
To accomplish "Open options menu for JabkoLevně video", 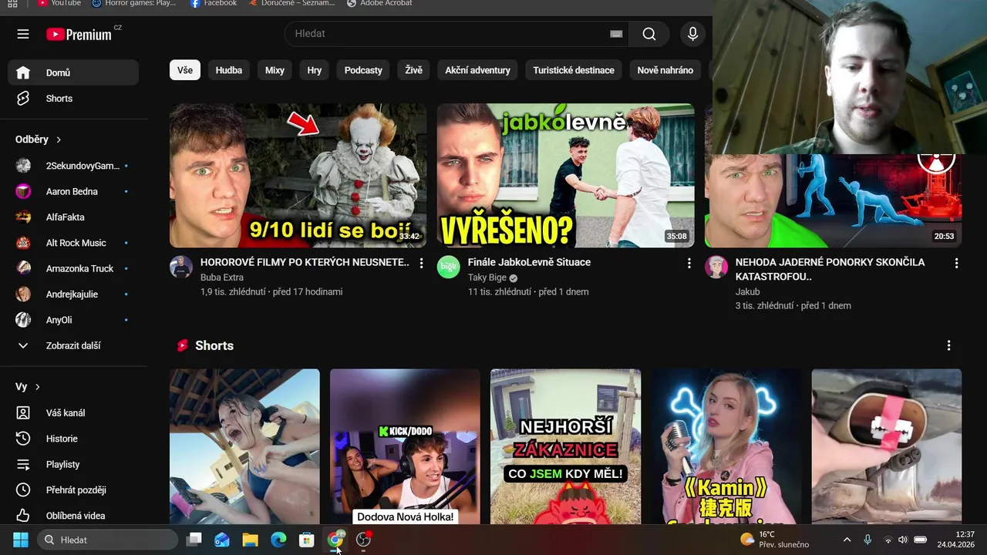I will [689, 263].
